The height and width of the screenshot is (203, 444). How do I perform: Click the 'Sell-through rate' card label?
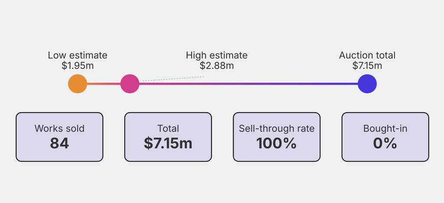pyautogui.click(x=277, y=128)
